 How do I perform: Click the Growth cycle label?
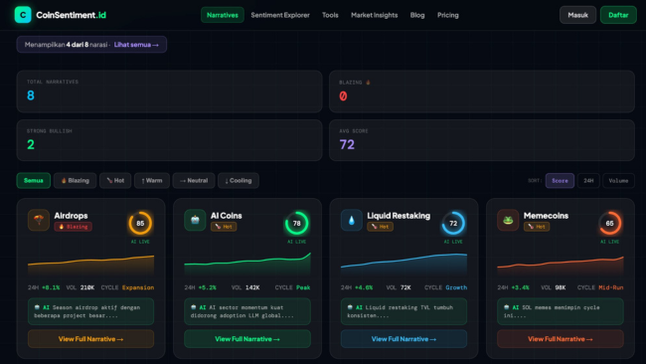coord(456,287)
